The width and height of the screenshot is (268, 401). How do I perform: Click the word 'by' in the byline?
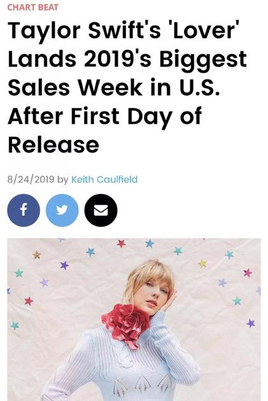coord(62,179)
